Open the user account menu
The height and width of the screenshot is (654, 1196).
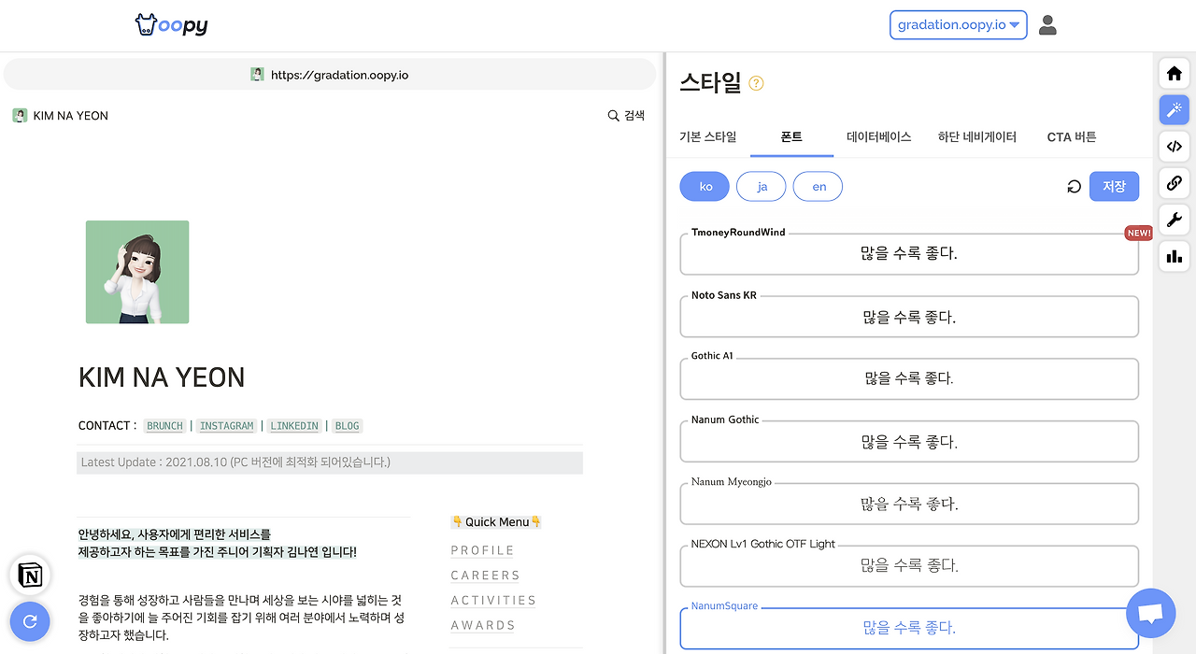(1047, 25)
